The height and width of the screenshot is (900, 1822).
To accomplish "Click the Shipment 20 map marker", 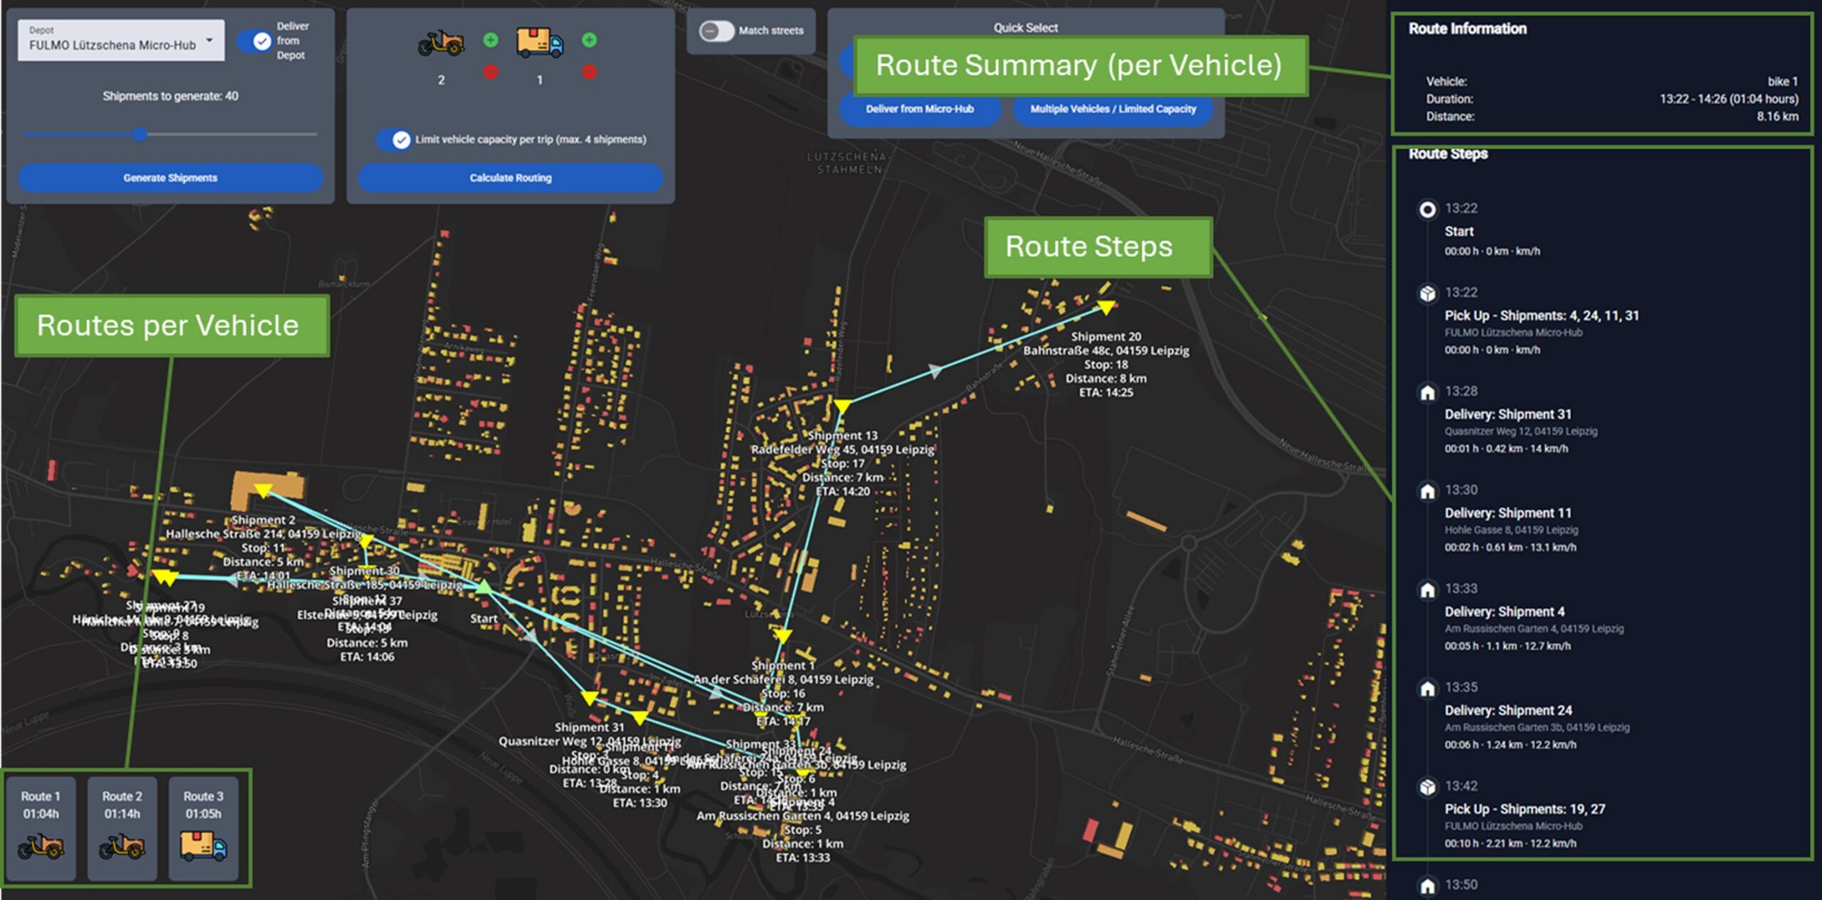I will coord(1105,307).
